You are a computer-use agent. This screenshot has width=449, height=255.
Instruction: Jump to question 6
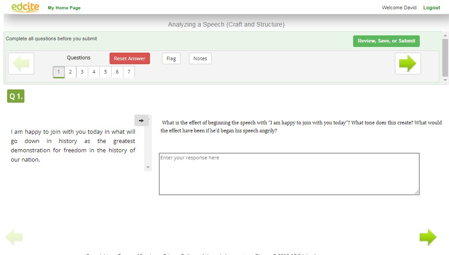117,72
